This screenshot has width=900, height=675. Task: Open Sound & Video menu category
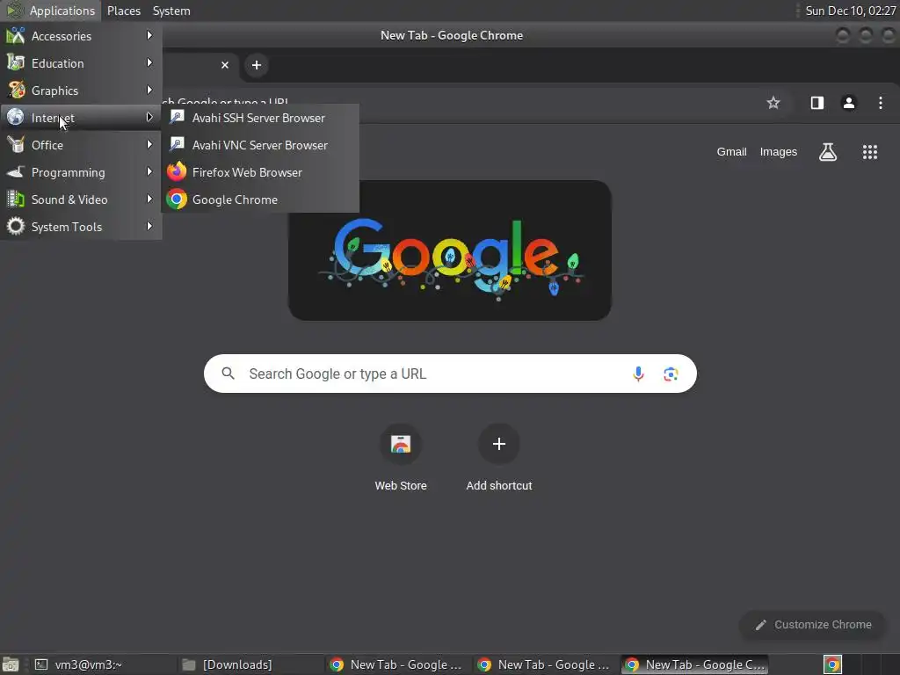coord(81,200)
